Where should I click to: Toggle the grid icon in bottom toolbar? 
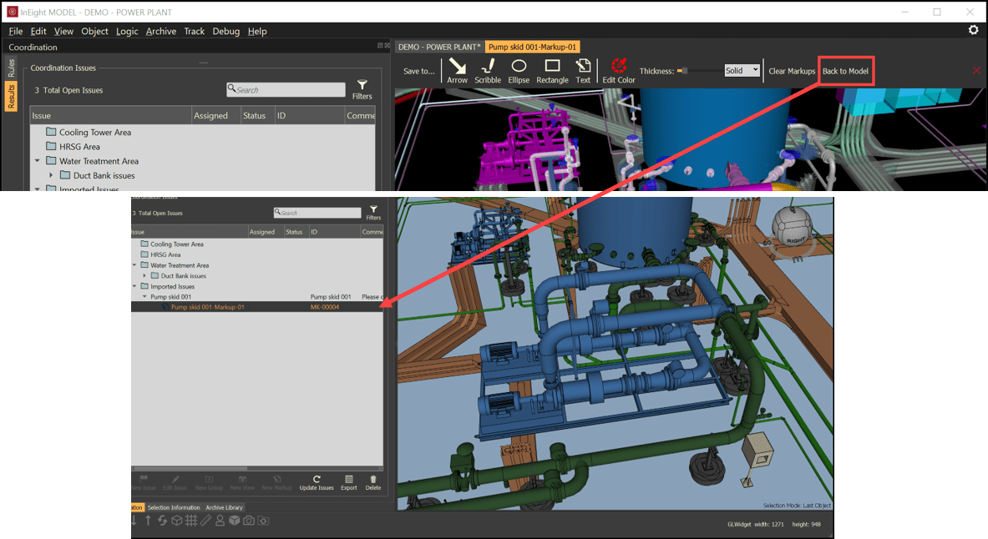[x=191, y=521]
